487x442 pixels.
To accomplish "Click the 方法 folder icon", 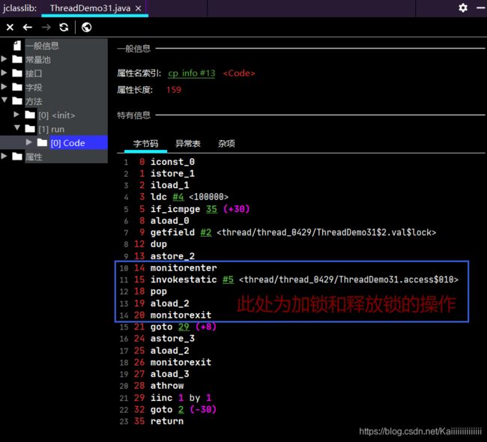I will [x=17, y=100].
